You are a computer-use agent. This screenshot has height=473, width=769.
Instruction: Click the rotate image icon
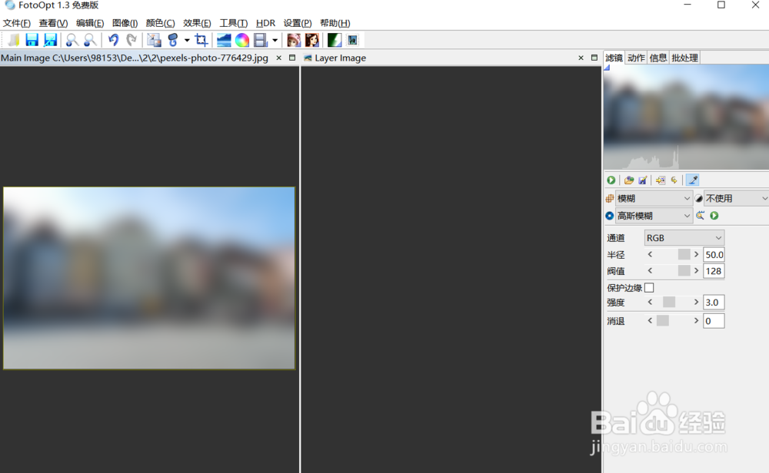click(172, 40)
